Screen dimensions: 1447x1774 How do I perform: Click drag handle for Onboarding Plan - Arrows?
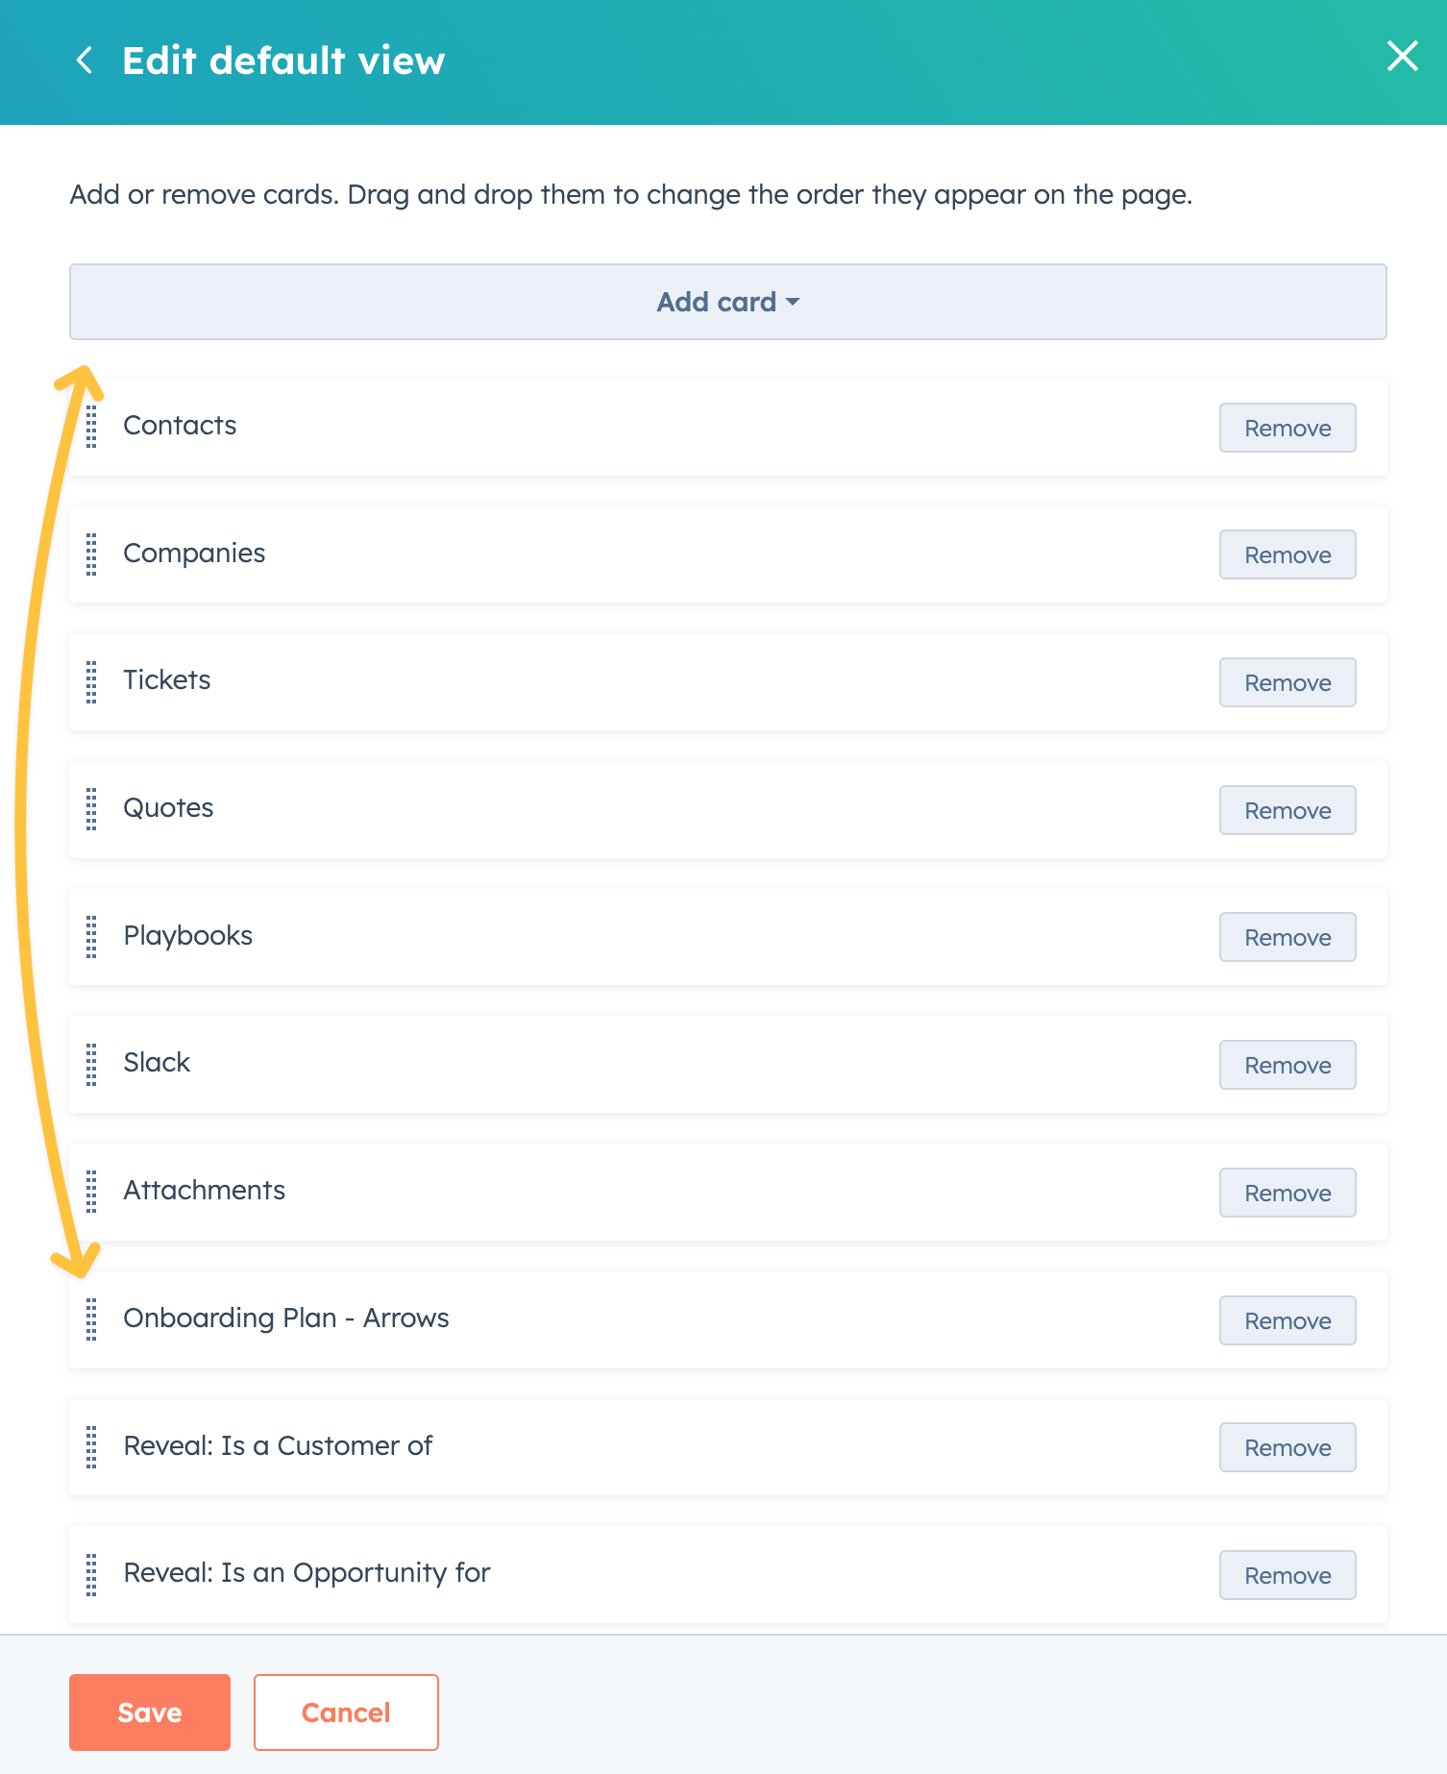(91, 1319)
